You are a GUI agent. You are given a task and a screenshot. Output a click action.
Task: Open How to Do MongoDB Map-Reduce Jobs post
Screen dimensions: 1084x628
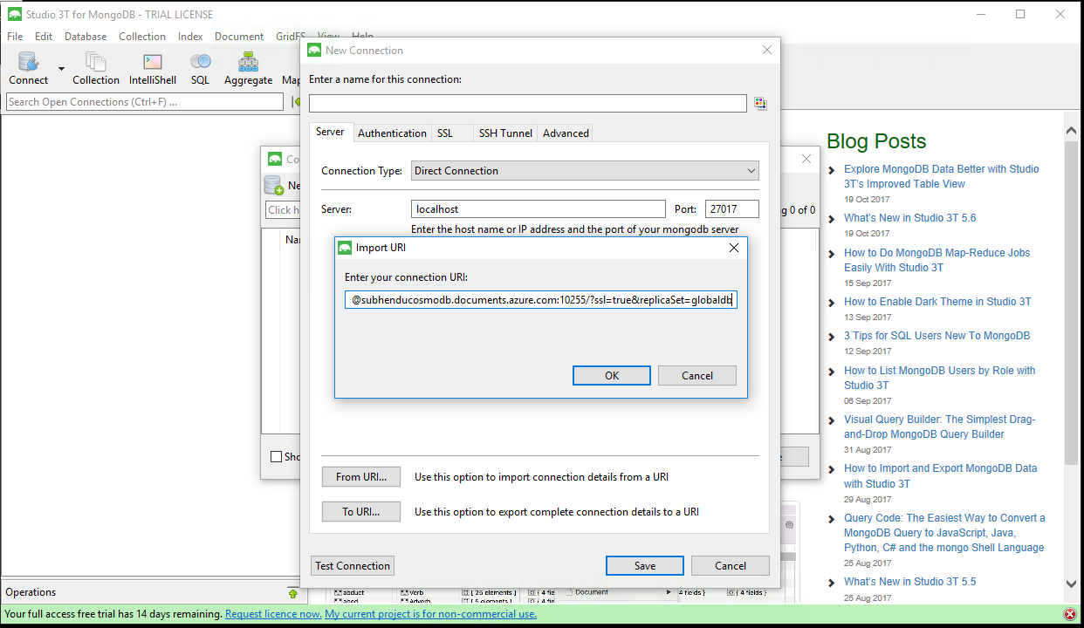(x=937, y=260)
